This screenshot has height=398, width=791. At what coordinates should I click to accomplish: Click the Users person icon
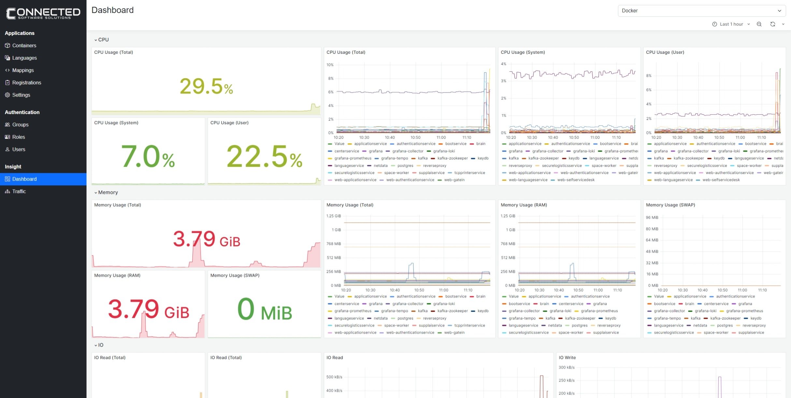(7, 149)
